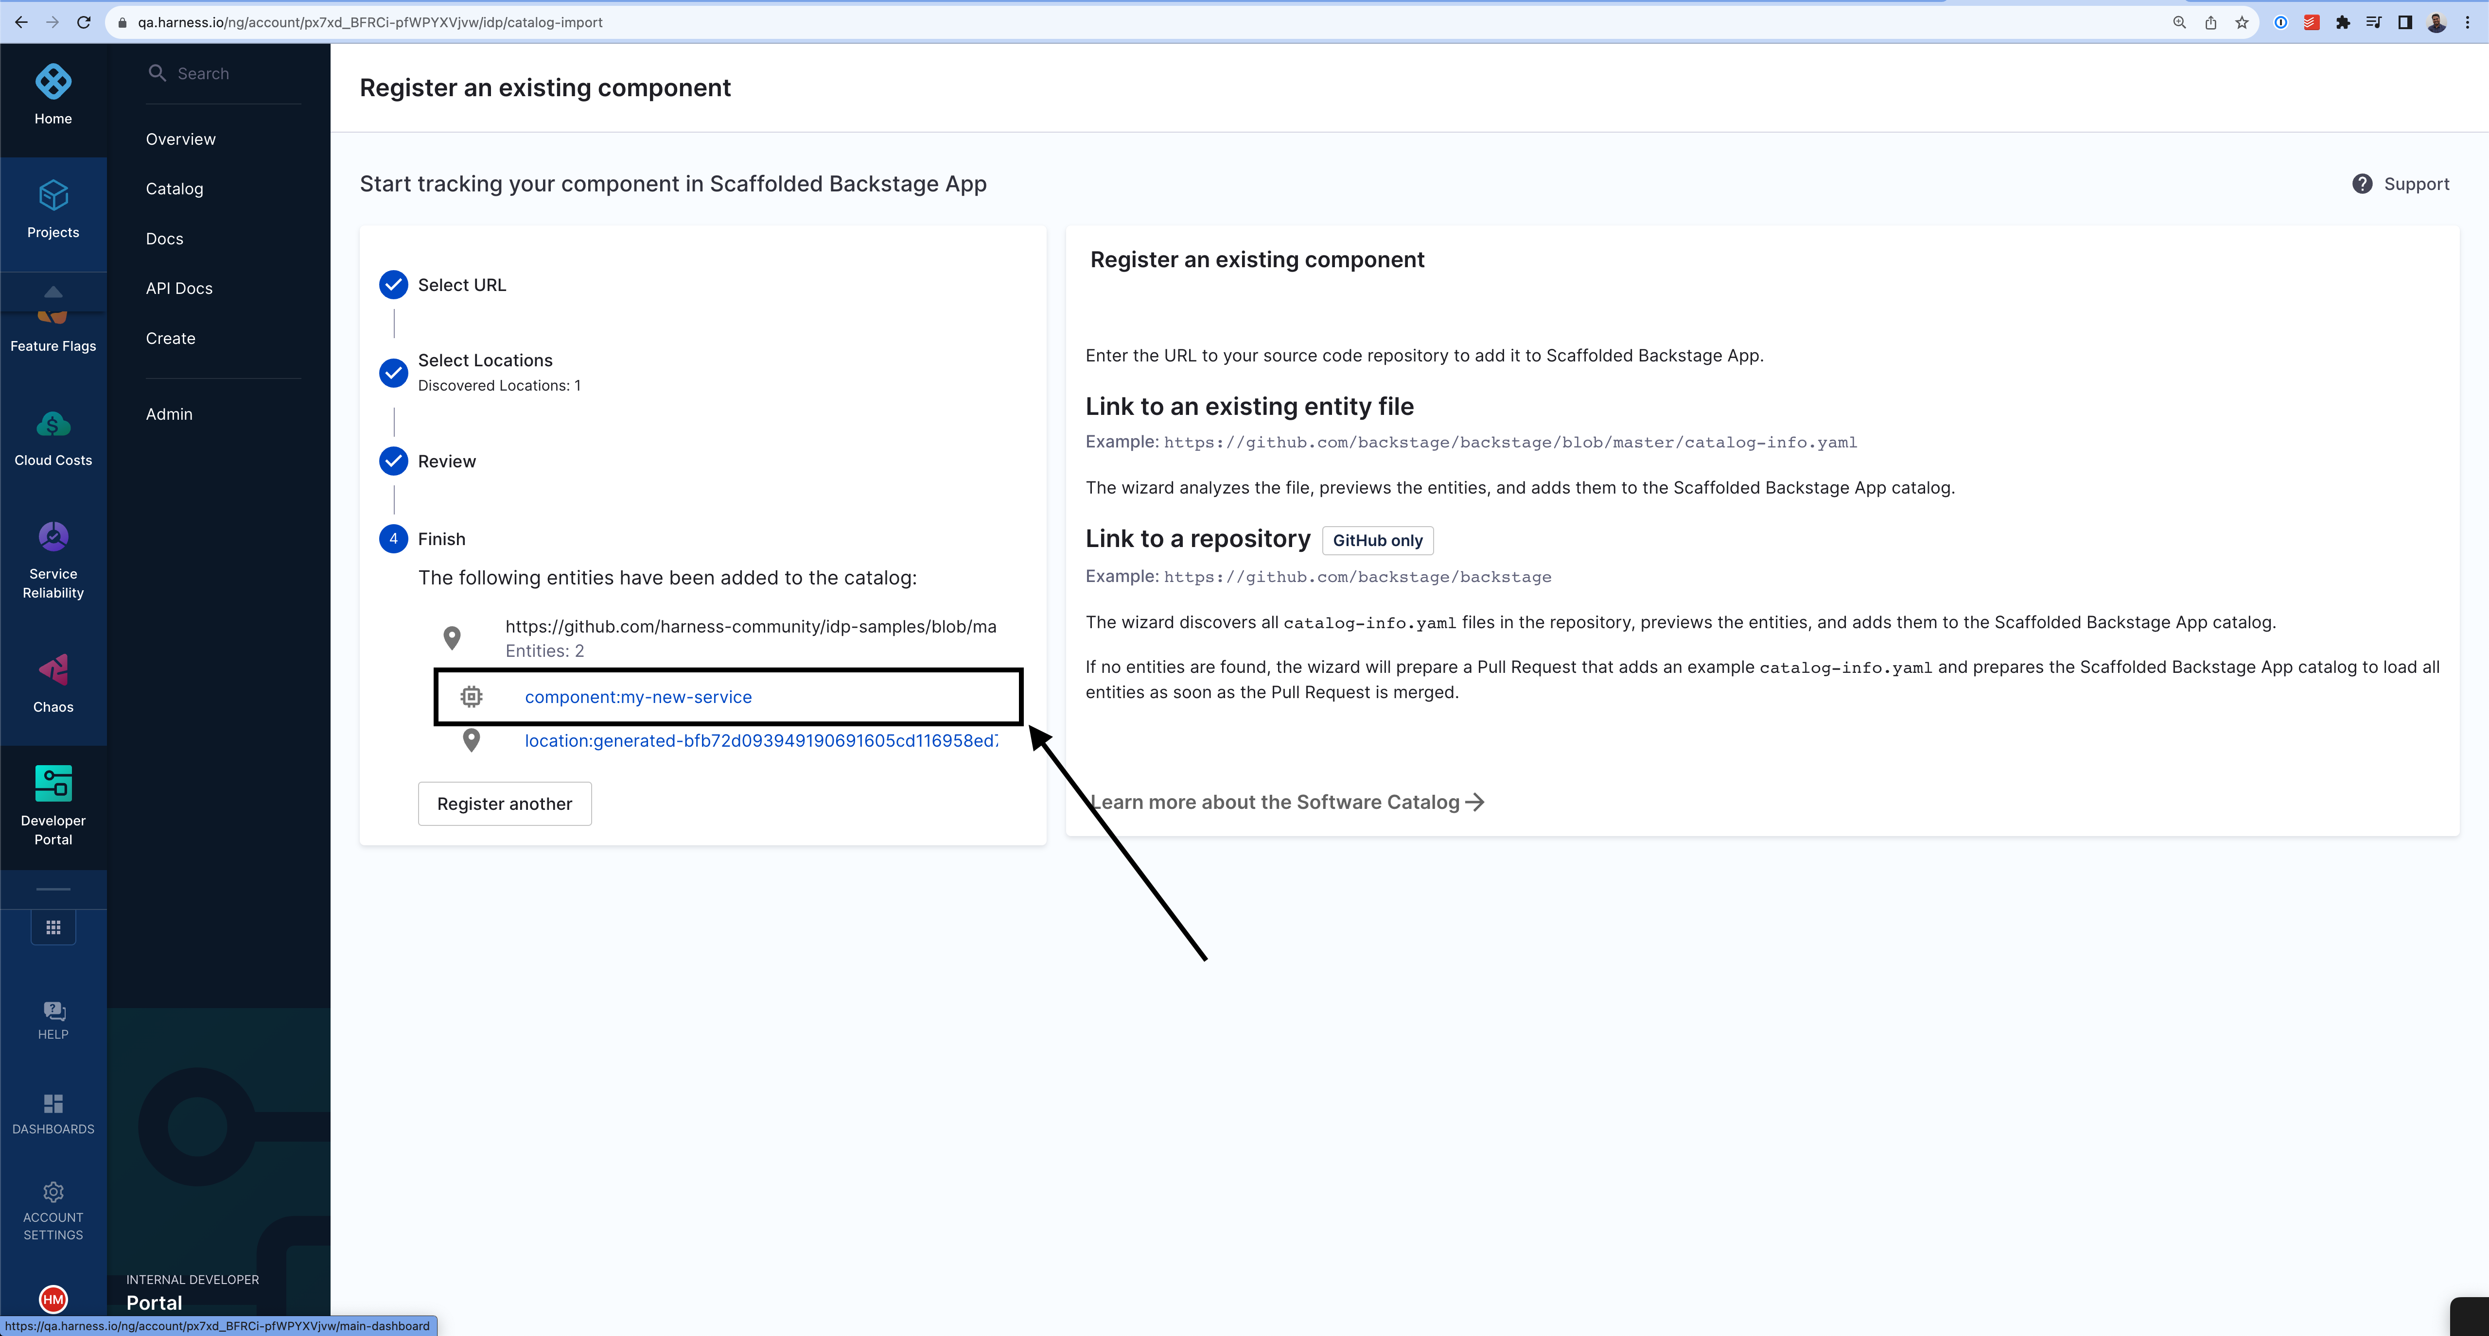Open the Chaos module icon
The image size is (2489, 1336).
[x=53, y=670]
